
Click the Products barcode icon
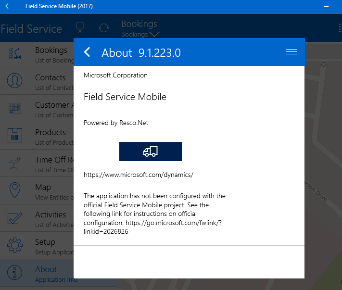[x=15, y=135]
